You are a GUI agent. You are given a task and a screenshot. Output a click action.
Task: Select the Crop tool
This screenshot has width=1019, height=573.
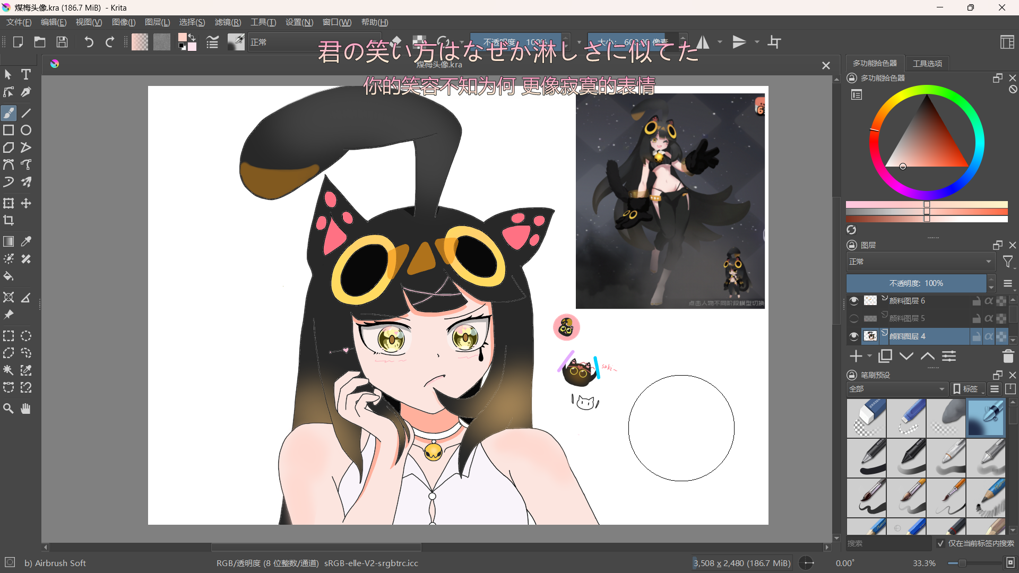[8, 220]
